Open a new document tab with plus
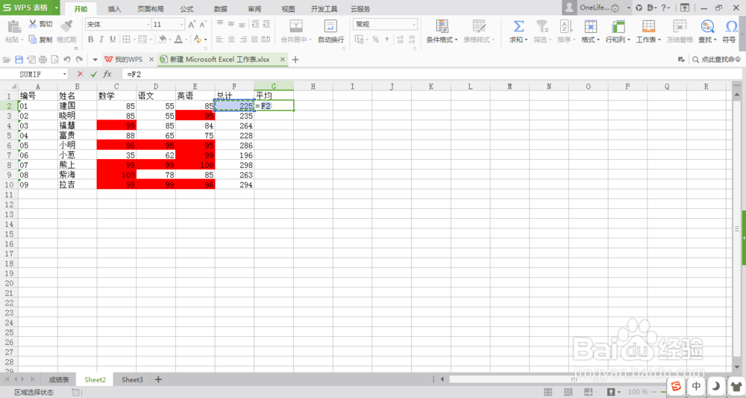Viewport: 746px width, 398px height. 295,60
